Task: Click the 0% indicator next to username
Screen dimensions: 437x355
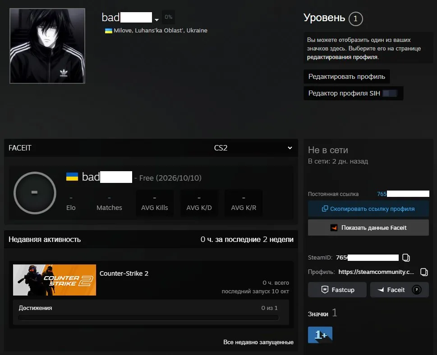Action: 168,17
